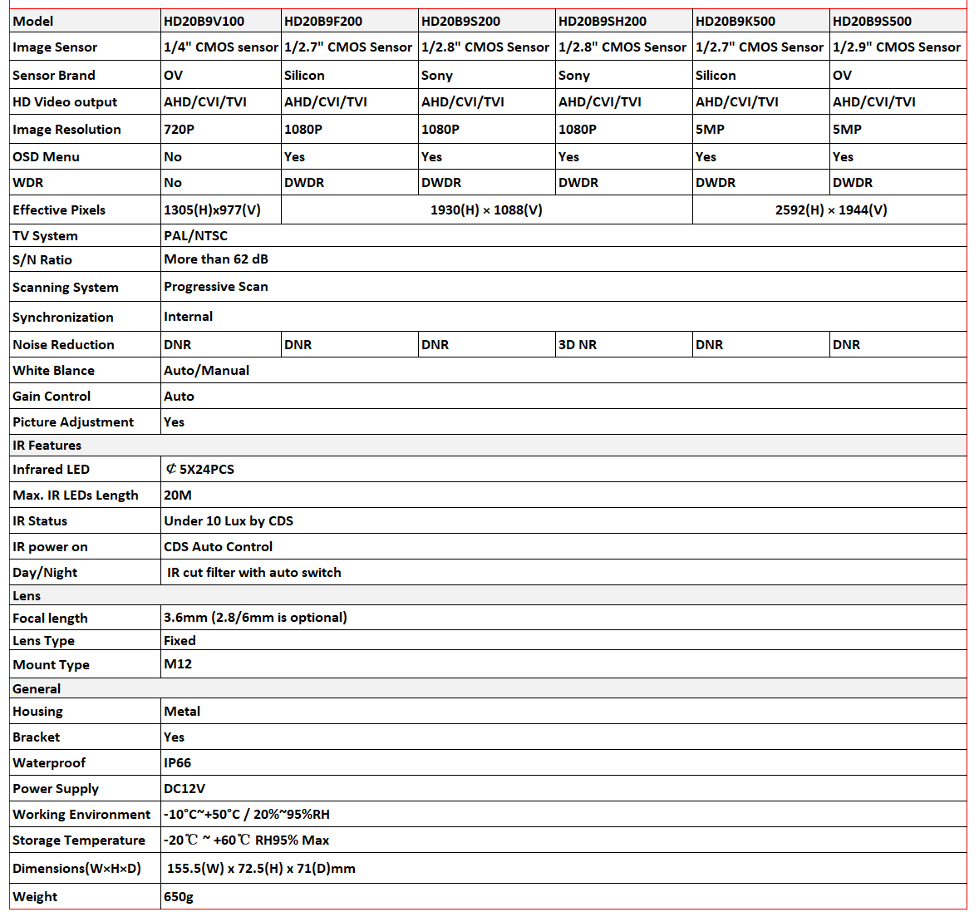Select the Max. IR LEDs Length row label
The height and width of the screenshot is (912, 979).
[76, 495]
